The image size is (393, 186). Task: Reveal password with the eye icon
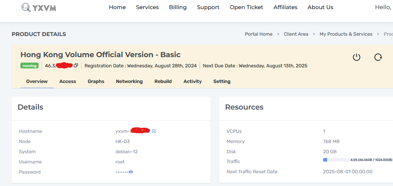click(x=131, y=172)
